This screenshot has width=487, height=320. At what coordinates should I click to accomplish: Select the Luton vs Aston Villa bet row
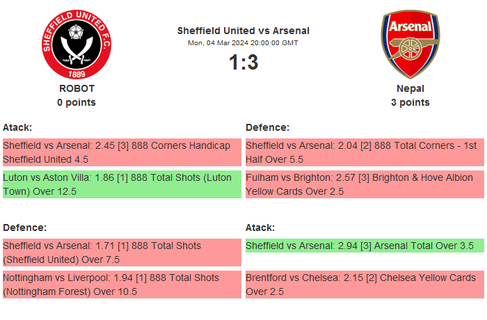[x=122, y=184]
